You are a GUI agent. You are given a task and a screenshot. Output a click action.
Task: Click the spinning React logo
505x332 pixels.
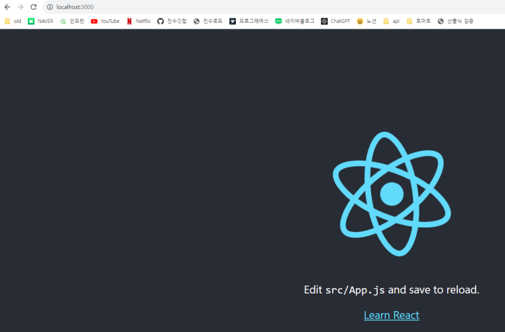click(391, 193)
